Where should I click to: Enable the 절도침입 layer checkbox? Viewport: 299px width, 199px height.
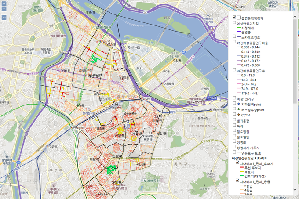click(234, 130)
